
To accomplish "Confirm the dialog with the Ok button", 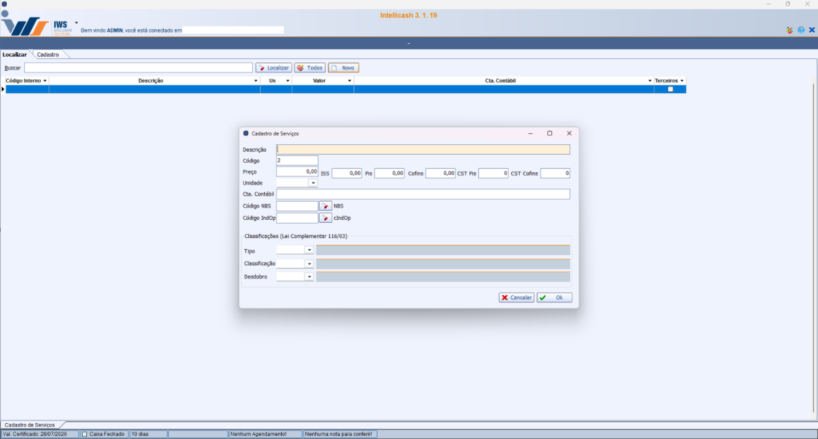I will [x=554, y=298].
